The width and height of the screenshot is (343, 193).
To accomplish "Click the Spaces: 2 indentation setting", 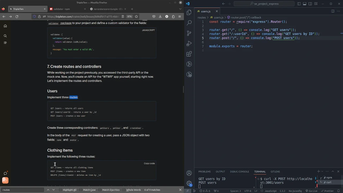I will point(236,191).
